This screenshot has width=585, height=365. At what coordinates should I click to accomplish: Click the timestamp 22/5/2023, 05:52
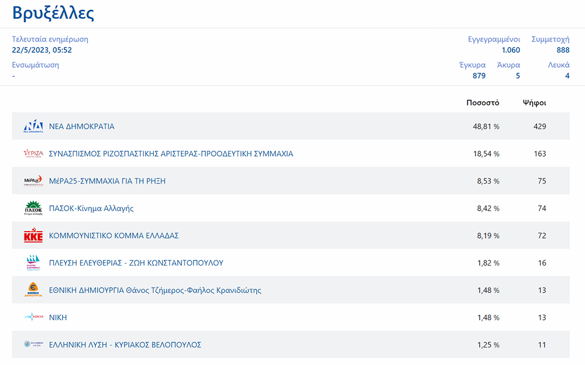click(42, 50)
